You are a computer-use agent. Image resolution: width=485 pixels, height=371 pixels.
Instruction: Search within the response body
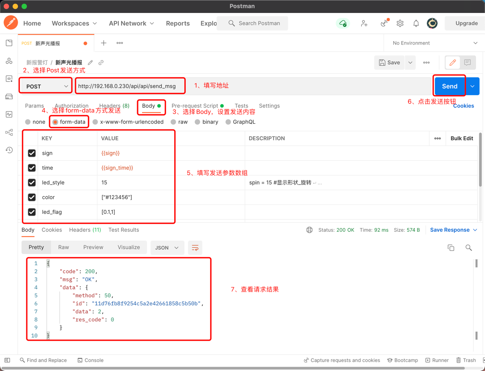coord(468,248)
